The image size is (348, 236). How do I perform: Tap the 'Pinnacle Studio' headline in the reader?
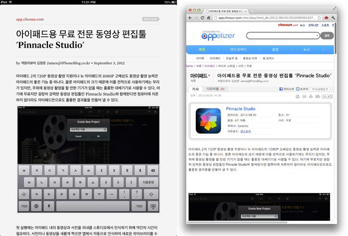tap(50, 45)
